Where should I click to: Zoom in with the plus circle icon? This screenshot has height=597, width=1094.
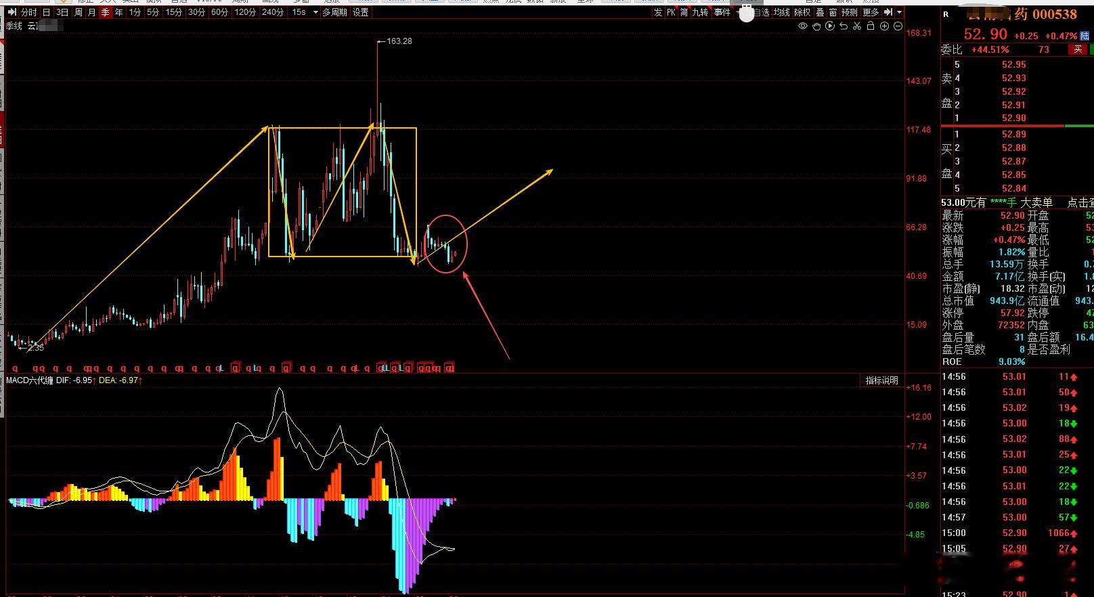pyautogui.click(x=884, y=26)
